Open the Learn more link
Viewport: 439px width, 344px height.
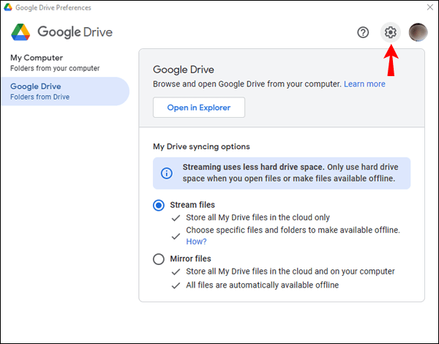[364, 84]
